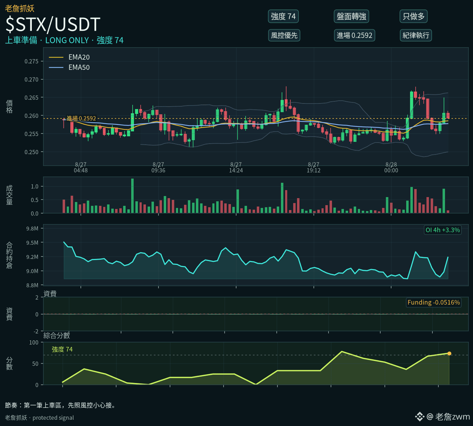Screen dimensions: 473x426
Task: Click the -2 value on the funding axis
Action: (36, 331)
